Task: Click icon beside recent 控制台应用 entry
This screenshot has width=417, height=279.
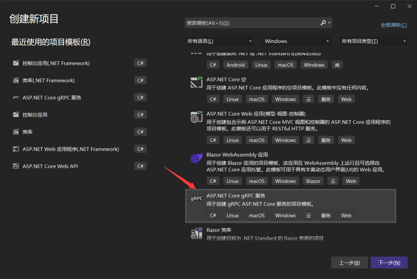Action: click(x=16, y=115)
